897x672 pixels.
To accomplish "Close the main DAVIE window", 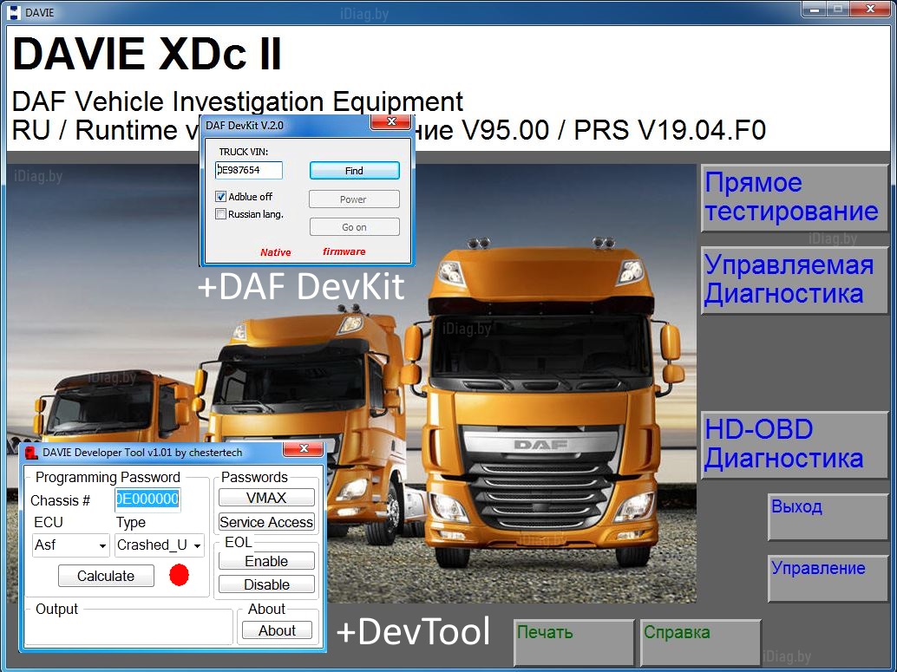I will [x=870, y=10].
